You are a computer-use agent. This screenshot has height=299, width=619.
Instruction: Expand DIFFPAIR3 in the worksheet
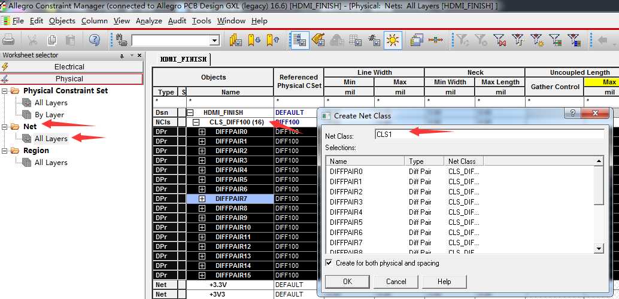(202, 160)
